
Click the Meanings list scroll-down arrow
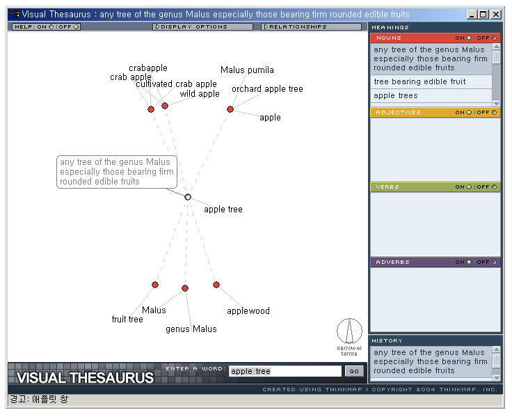(x=496, y=103)
